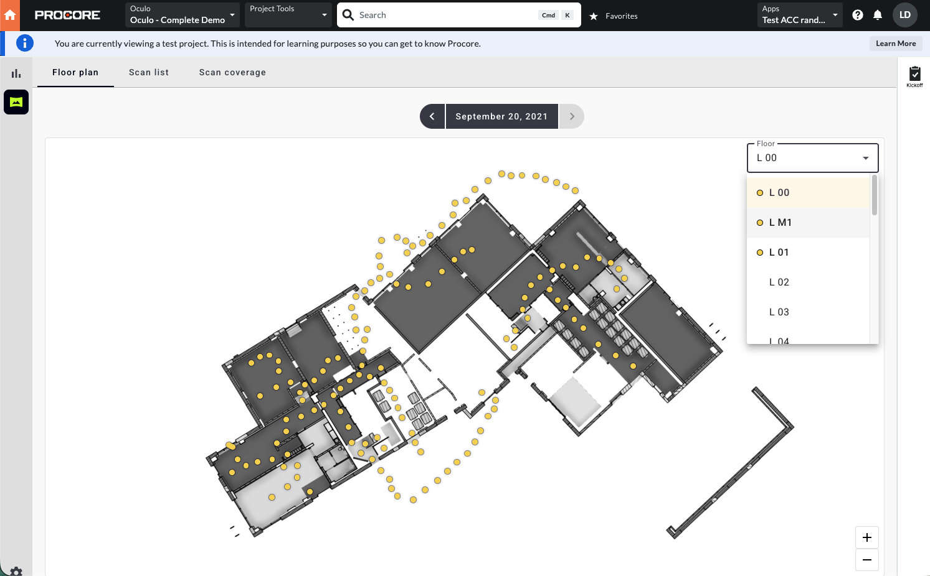The image size is (930, 576).
Task: Expand the Project Tools dropdown
Action: pyautogui.click(x=288, y=15)
